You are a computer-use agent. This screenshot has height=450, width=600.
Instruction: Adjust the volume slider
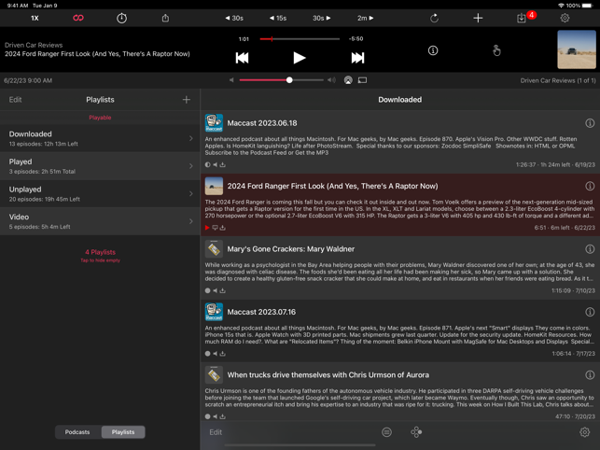click(281, 80)
